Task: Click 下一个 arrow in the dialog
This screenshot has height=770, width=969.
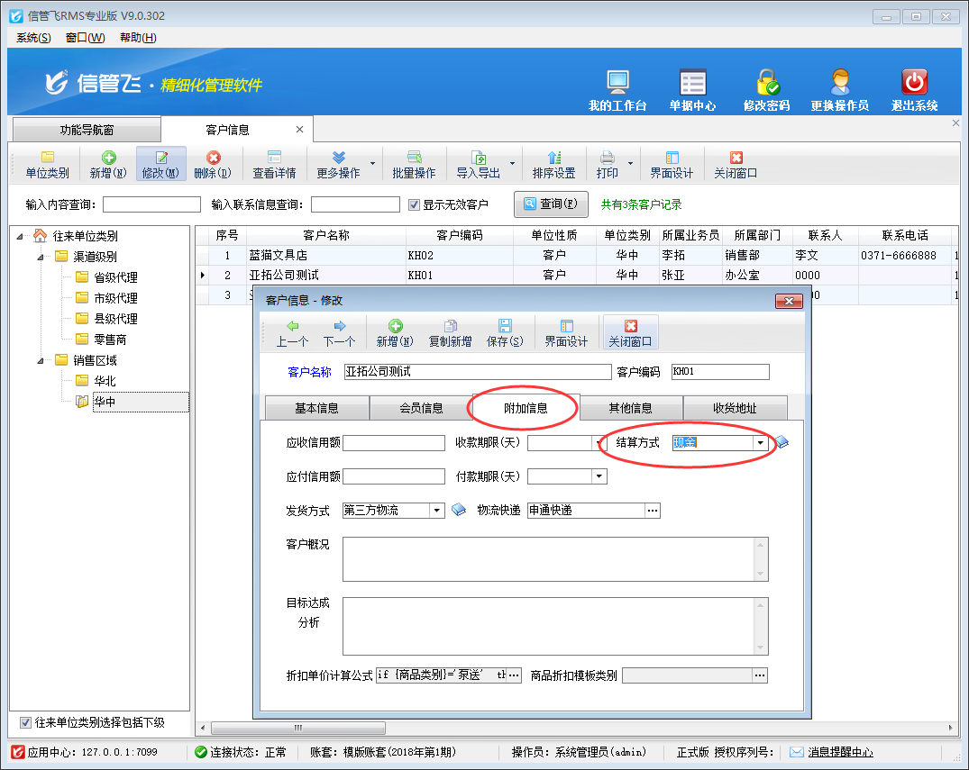Action: pos(339,332)
